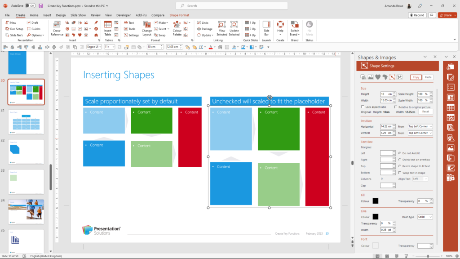460x259 pixels.
Task: Click the Copy button in Shape Settings
Action: (417, 77)
